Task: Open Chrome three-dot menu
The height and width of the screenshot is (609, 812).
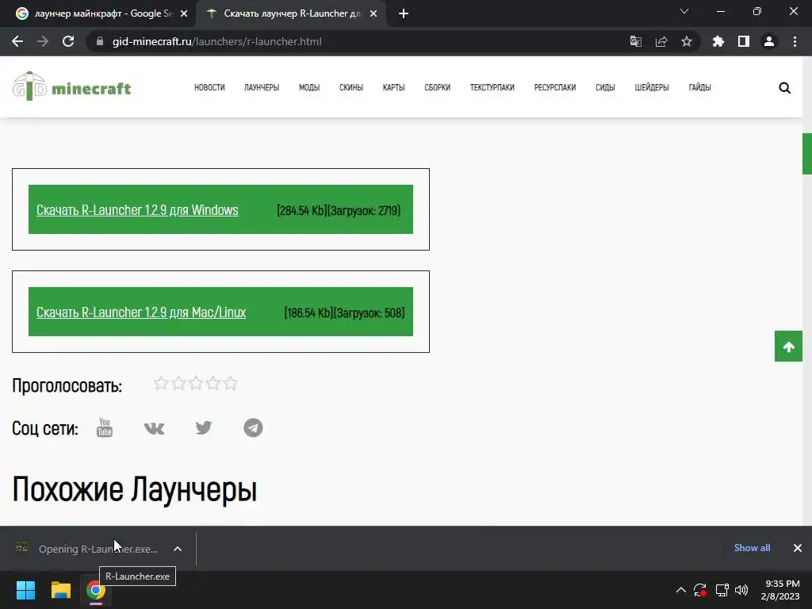Action: pos(795,41)
